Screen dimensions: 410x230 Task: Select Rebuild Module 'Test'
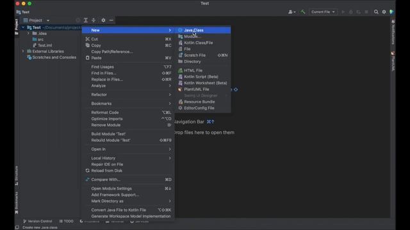point(128,140)
